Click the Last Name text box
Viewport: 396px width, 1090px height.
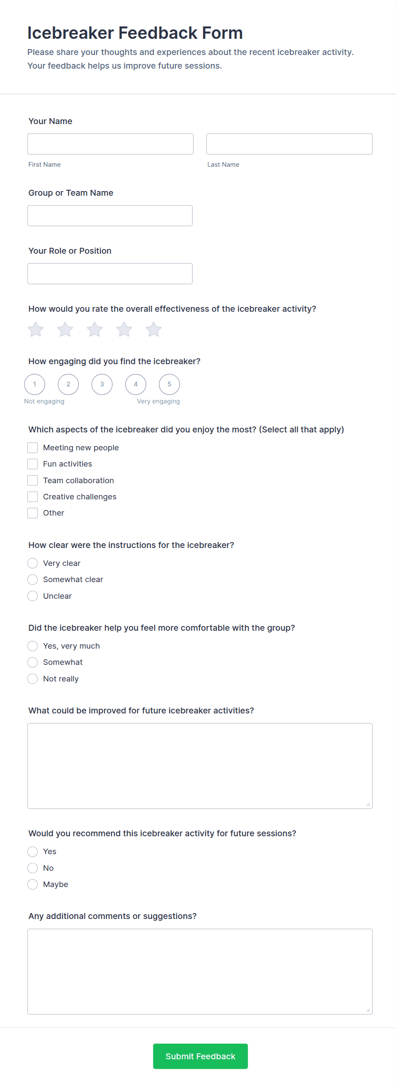pyautogui.click(x=289, y=144)
